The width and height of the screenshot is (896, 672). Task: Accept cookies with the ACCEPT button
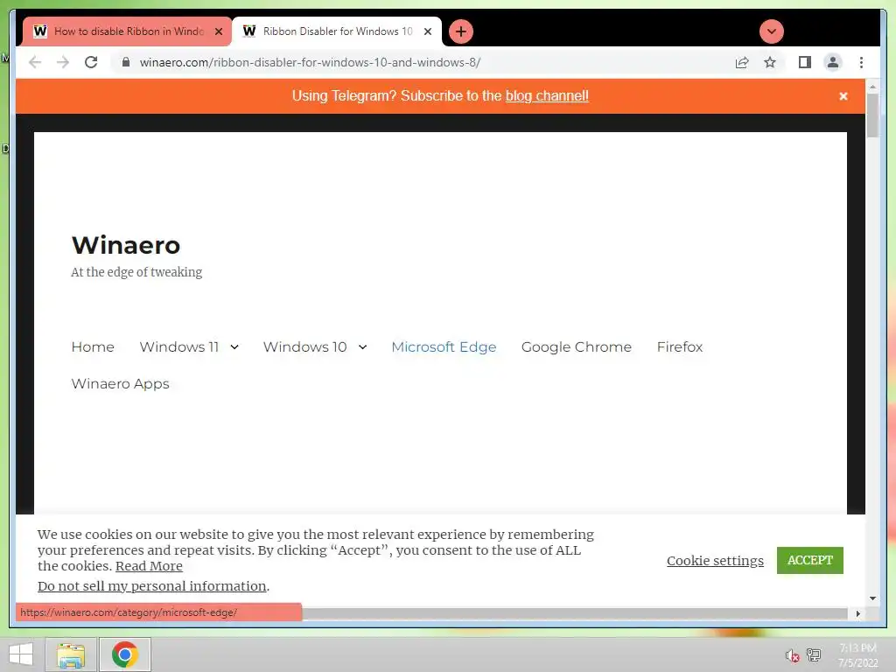point(809,560)
